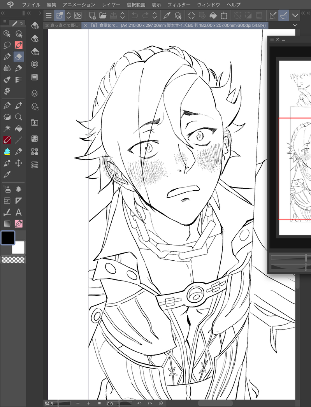This screenshot has width=311, height=407.
Task: Select the pink highlighted brush tool
Action: [18, 45]
